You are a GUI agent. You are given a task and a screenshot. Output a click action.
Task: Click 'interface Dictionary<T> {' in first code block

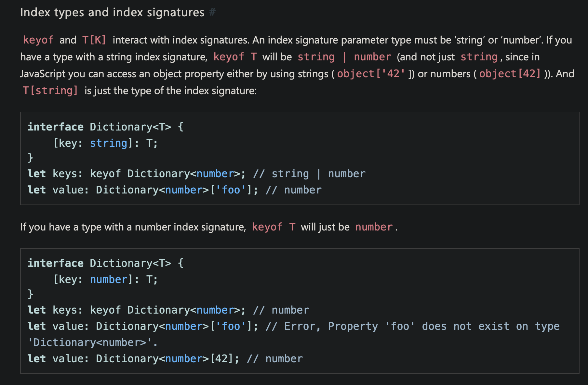point(106,127)
